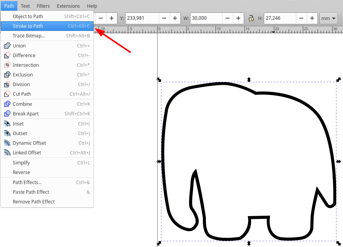Click the Ctrl+L shortcut text

coord(83,162)
